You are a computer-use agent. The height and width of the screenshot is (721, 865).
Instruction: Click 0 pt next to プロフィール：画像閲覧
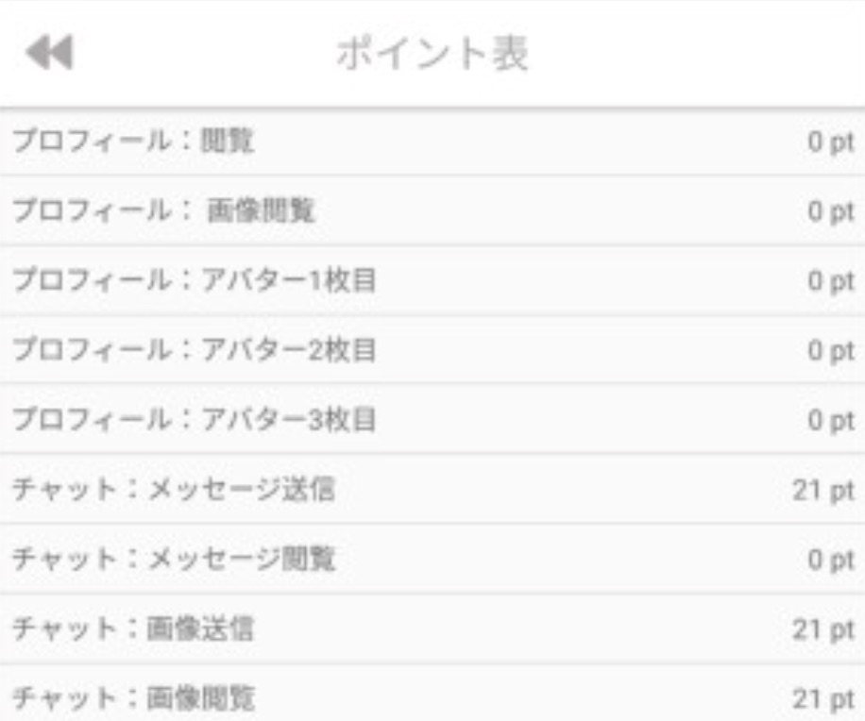coord(830,212)
